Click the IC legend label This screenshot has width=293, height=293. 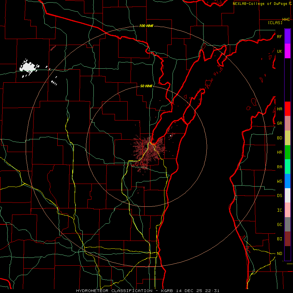pos(279,210)
